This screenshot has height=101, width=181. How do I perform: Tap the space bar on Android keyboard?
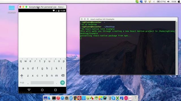click(x=42, y=82)
